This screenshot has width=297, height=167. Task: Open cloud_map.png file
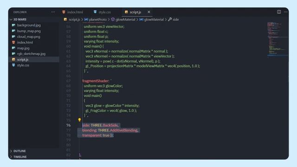pyautogui.click(x=29, y=37)
